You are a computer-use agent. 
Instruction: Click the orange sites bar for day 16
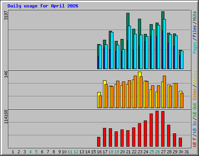(x=100, y=102)
